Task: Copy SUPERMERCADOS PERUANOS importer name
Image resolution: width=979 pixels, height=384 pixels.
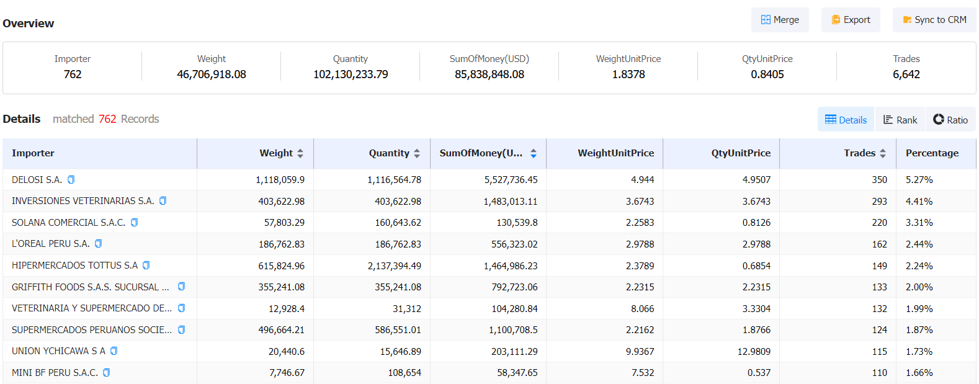Action: click(x=181, y=330)
